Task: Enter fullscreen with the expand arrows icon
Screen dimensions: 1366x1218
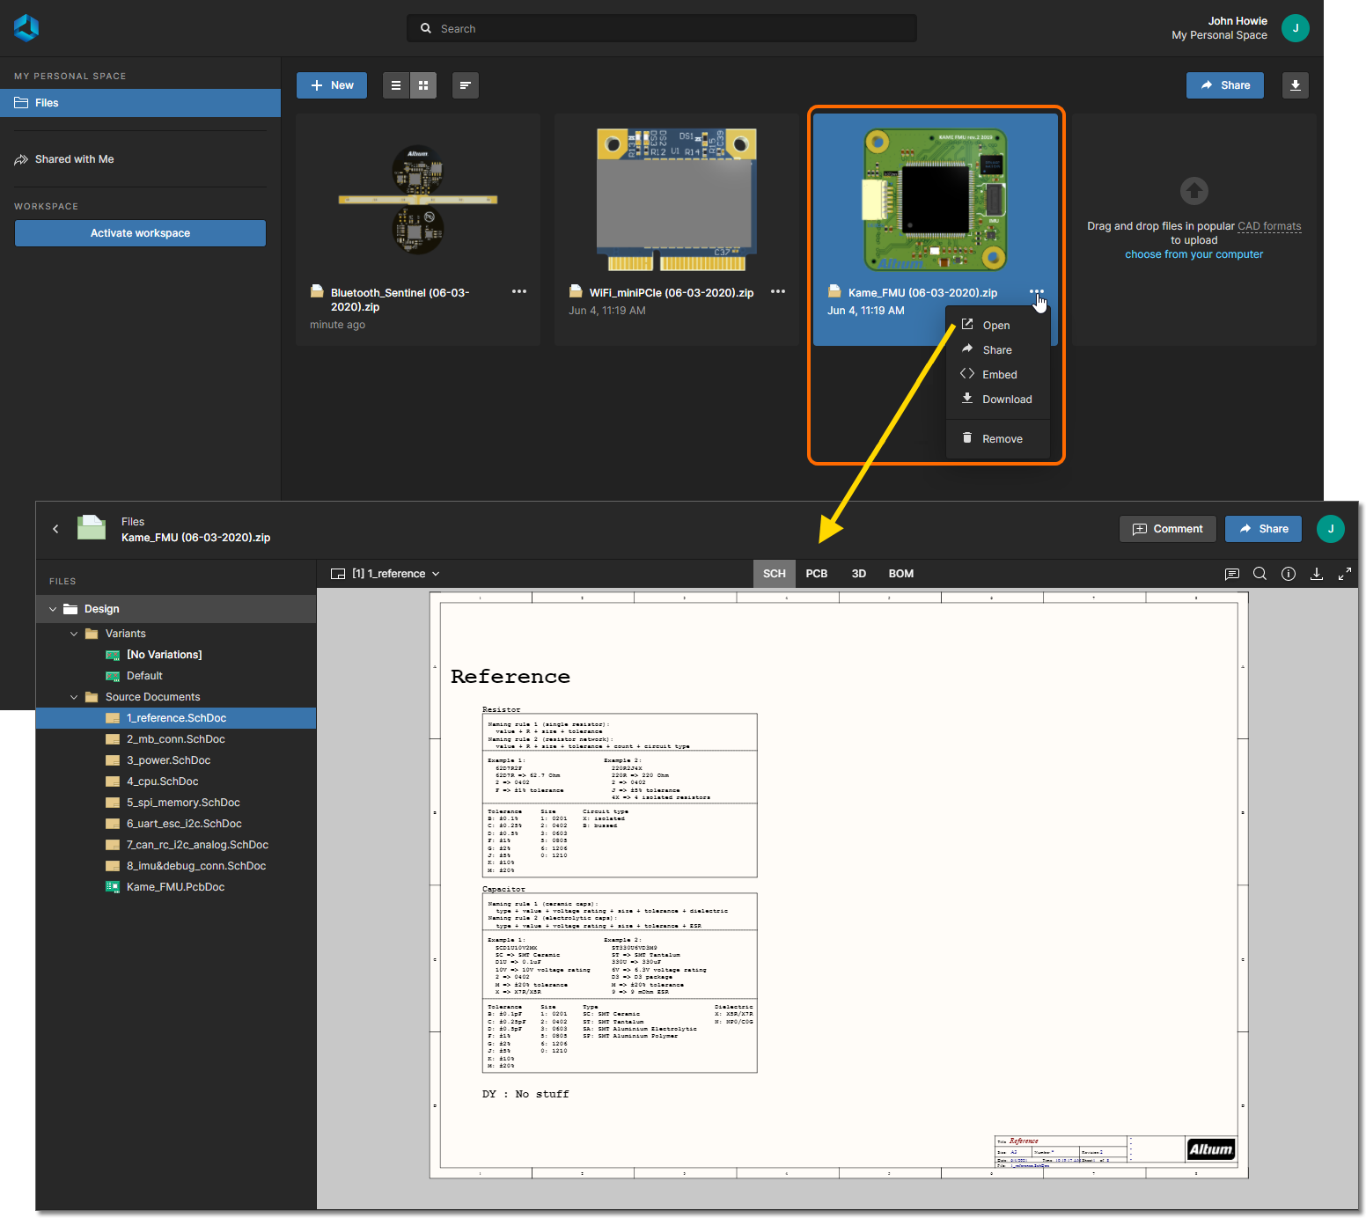Action: click(x=1344, y=574)
